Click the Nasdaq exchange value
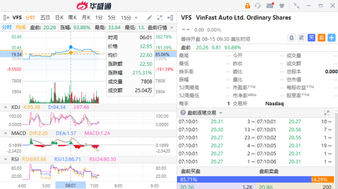338x189 pixels. (x=274, y=103)
